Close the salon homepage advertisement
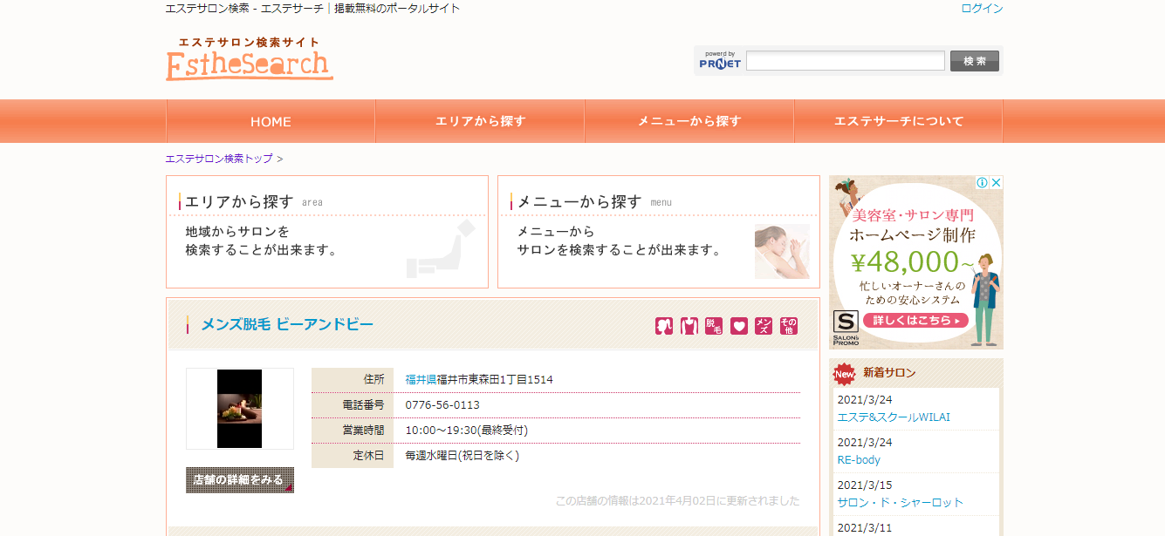 pyautogui.click(x=996, y=183)
